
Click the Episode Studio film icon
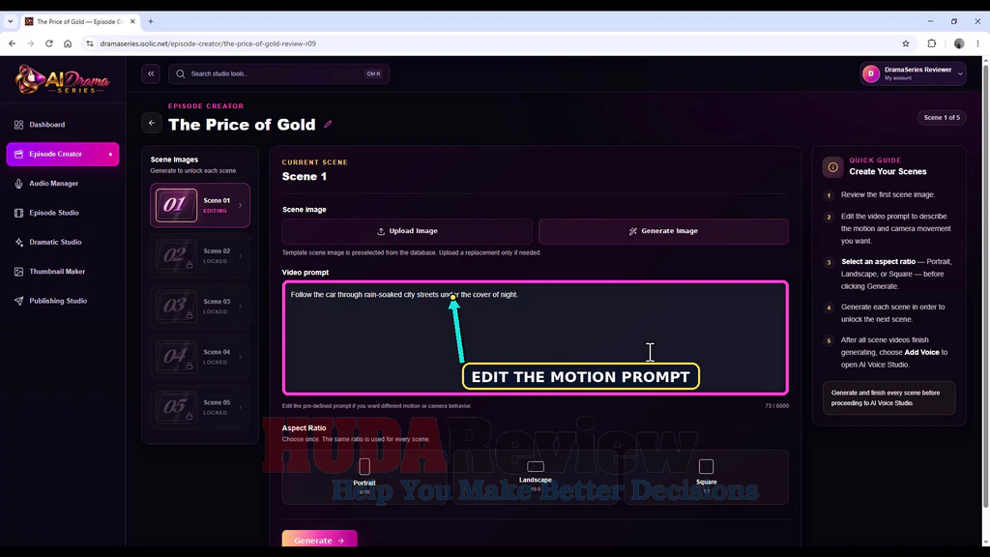(18, 213)
